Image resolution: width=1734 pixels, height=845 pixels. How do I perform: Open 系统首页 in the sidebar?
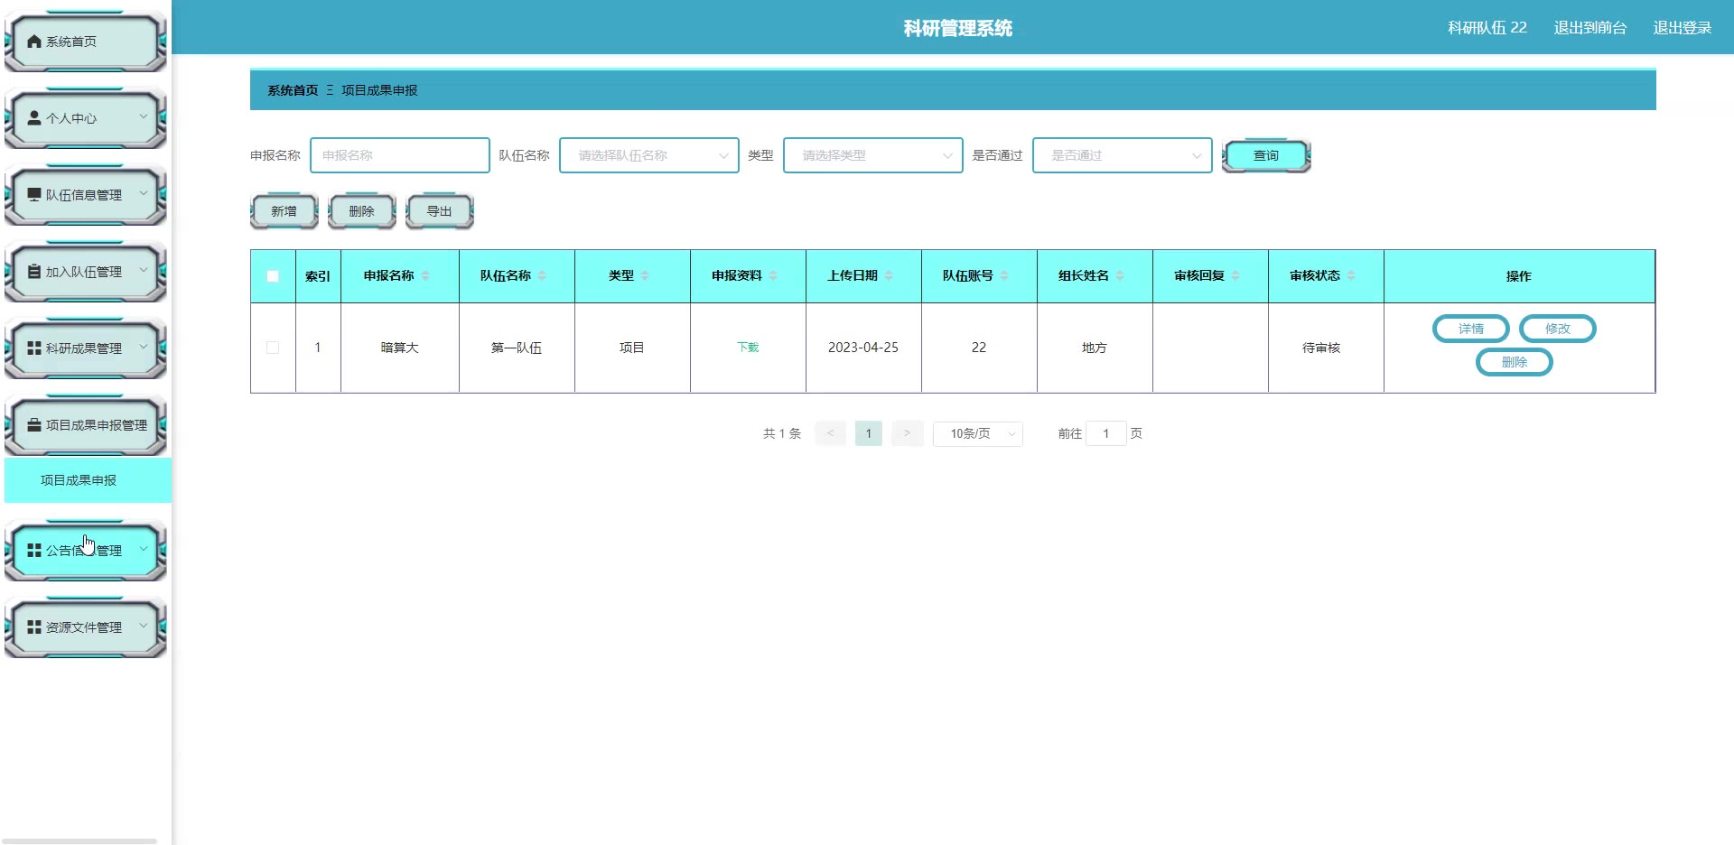[86, 42]
